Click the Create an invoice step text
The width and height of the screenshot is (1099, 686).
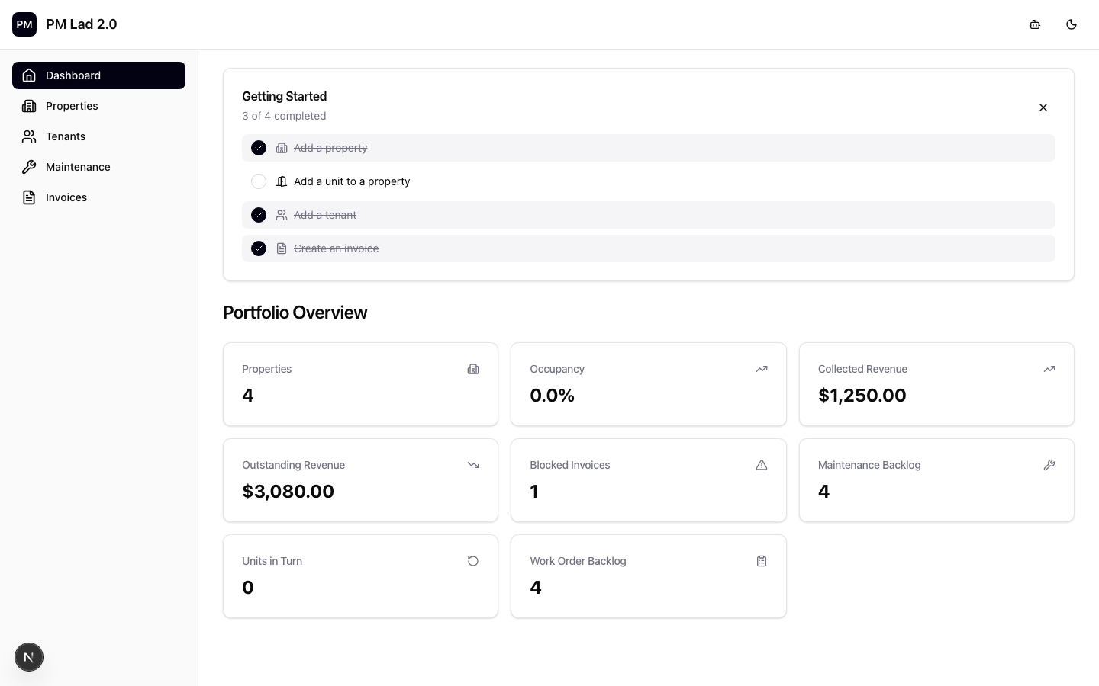pos(336,248)
